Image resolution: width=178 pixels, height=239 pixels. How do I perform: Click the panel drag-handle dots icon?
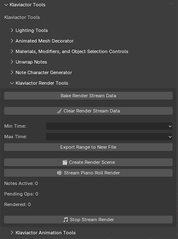tap(171, 5)
